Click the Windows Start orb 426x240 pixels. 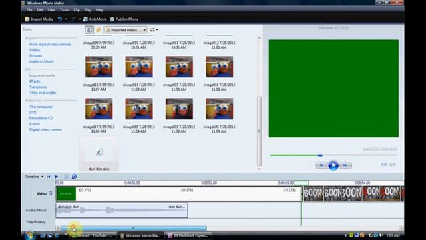point(29,235)
